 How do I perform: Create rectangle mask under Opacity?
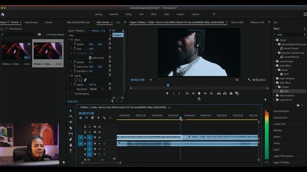(81, 80)
